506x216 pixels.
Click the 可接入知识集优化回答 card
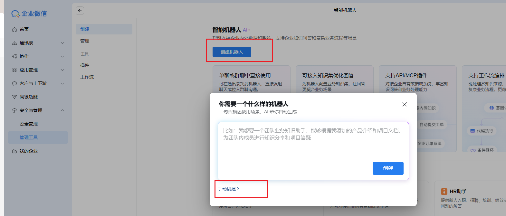(x=335, y=80)
